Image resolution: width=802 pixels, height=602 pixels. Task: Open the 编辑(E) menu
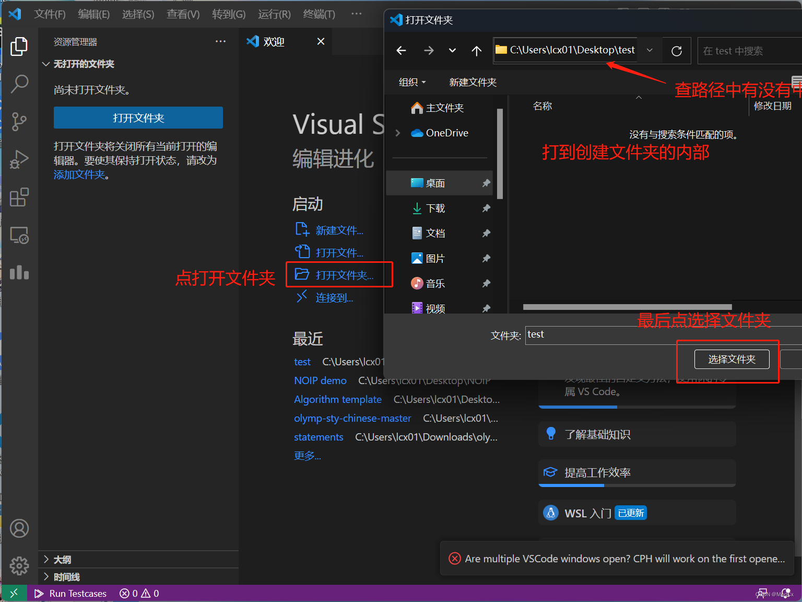tap(93, 14)
